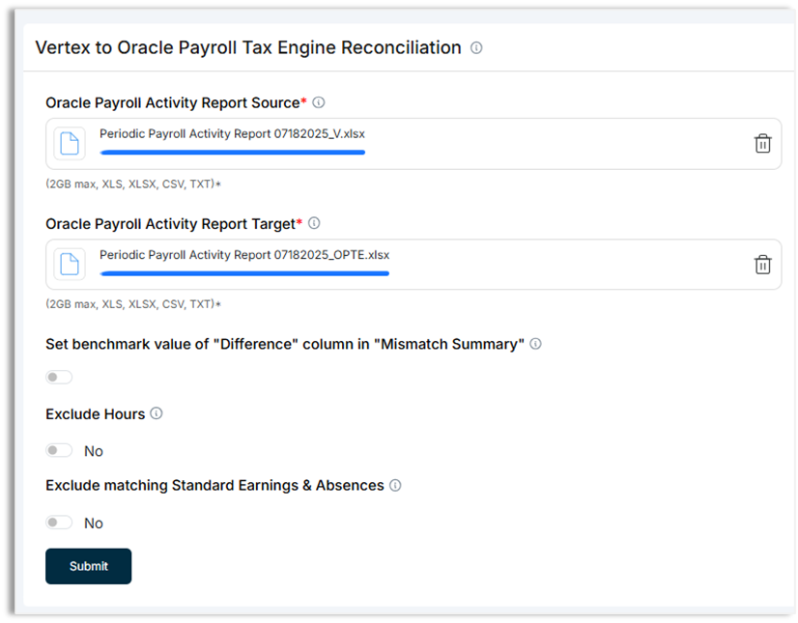Viewport: 798px width, 623px height.
Task: Toggle Exclude matching Standard Earnings to Yes
Action: (x=59, y=523)
